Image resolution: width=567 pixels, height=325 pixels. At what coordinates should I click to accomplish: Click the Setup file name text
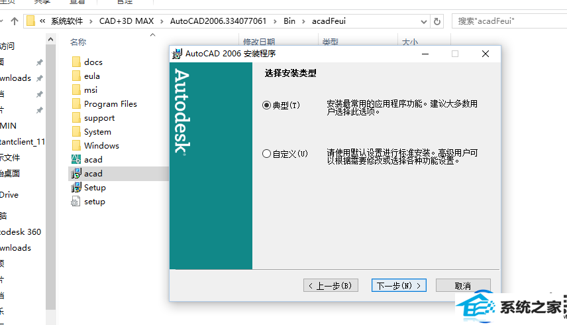tap(95, 188)
